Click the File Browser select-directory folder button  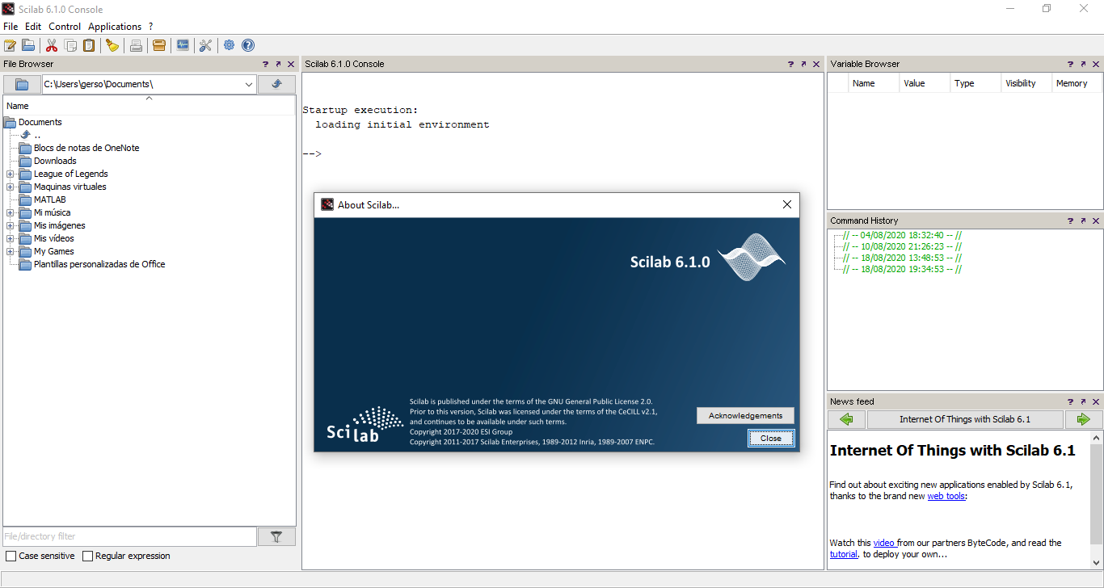pyautogui.click(x=22, y=84)
